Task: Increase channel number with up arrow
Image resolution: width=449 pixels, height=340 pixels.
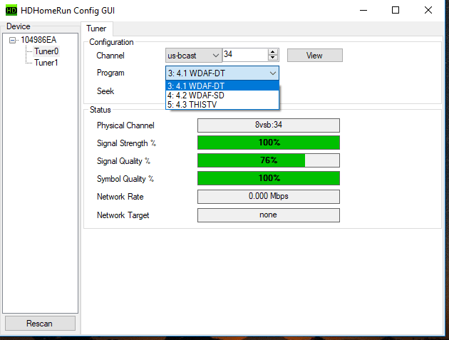Action: [273, 52]
